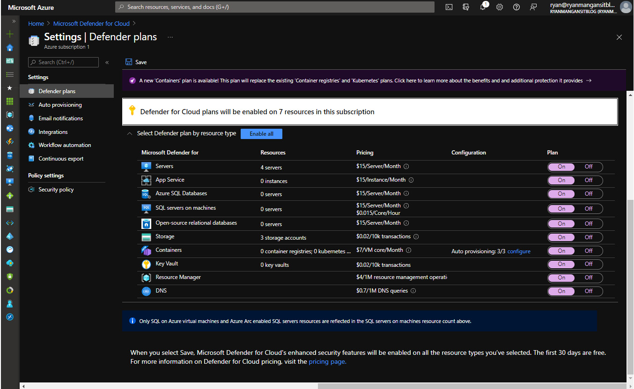The width and height of the screenshot is (634, 389).
Task: Go to Home via left rail icon
Action: coord(10,48)
